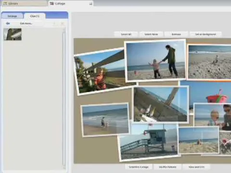Viewport: 231px width, 173px height.
Task: Click the Get More button
Action: 26,24
